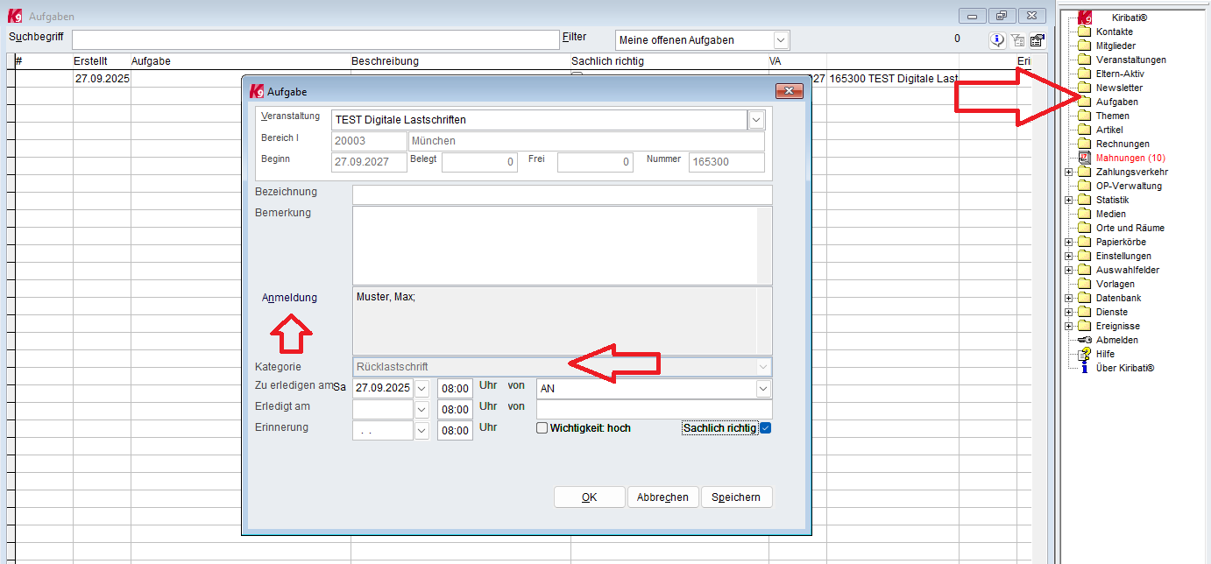Open the Mahnungen (10) calendar icon
This screenshot has width=1211, height=564.
tap(1084, 158)
